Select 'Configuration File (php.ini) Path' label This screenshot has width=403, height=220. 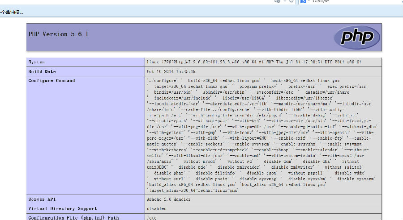point(73,218)
